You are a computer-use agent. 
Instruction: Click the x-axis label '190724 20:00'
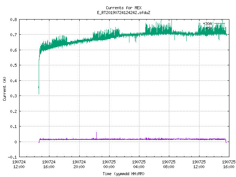pyautogui.click(x=79, y=164)
